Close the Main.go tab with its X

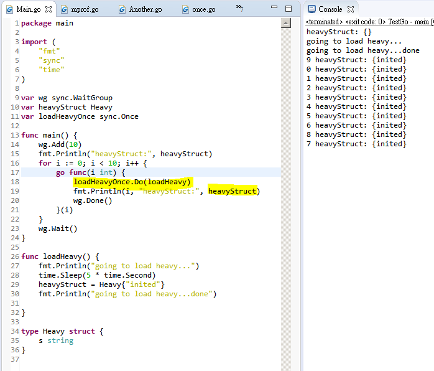pyautogui.click(x=48, y=9)
